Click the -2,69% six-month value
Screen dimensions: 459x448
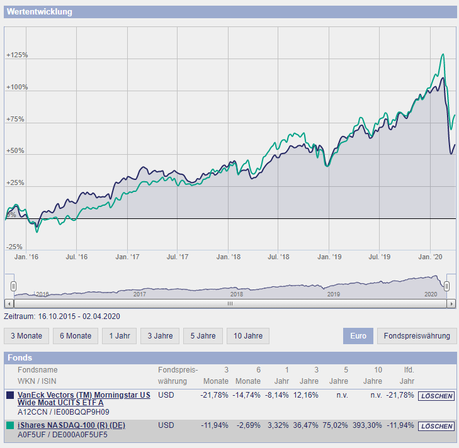pyautogui.click(x=249, y=425)
